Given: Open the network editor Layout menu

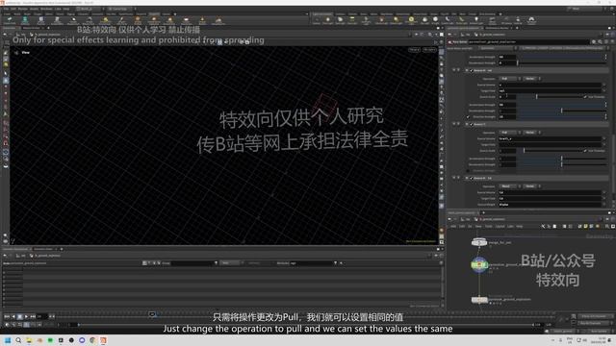Looking at the screenshot, I should click(x=500, y=227).
